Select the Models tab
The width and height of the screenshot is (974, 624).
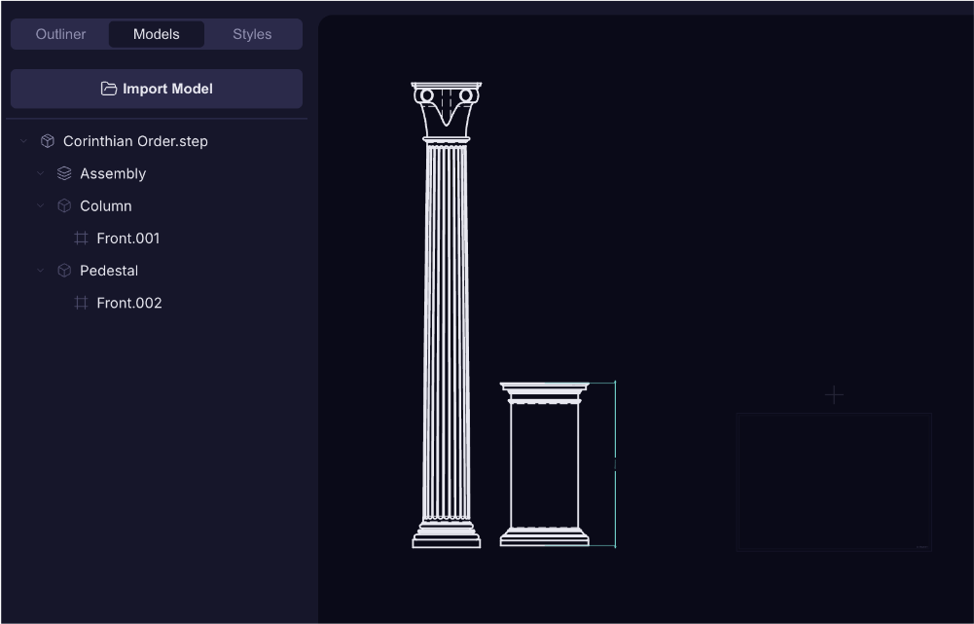[x=157, y=34]
